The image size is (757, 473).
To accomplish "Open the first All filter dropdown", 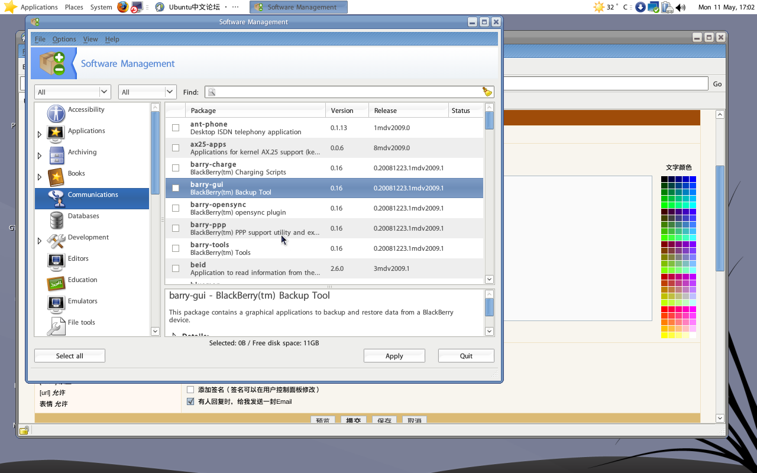I will point(73,92).
